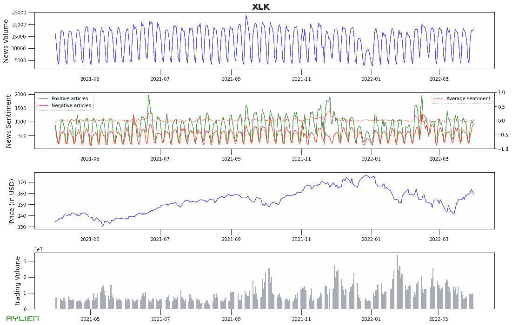The height and width of the screenshot is (325, 512).
Task: Click 2022-01 date label under Trading Volume chart
Action: (371, 319)
